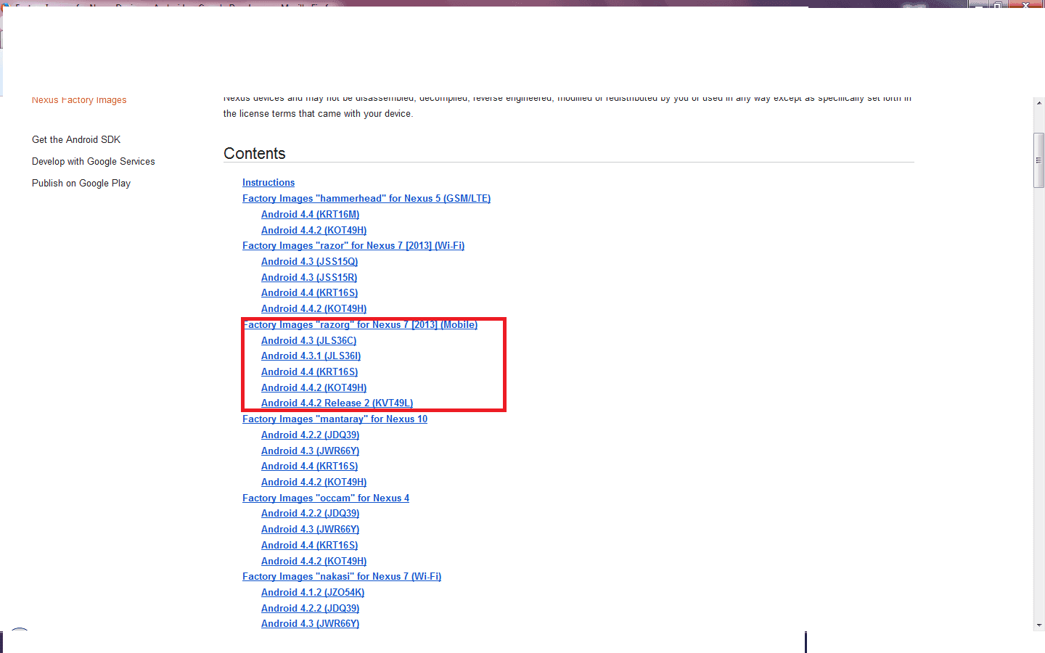
Task: Click the vertical scrollbar thumb
Action: pos(1039,160)
